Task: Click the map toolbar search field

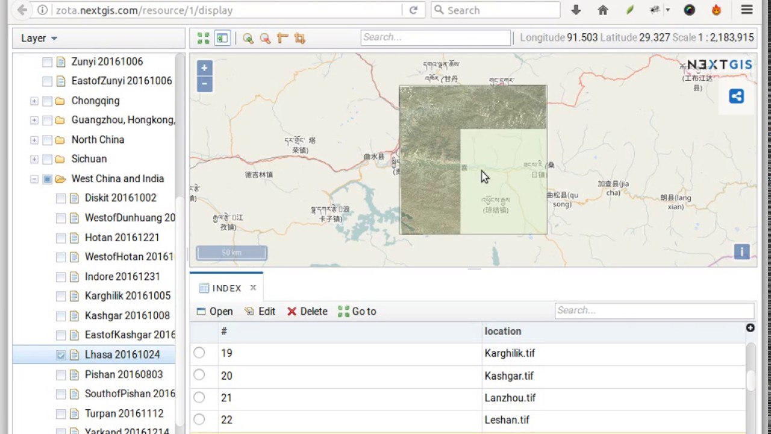Action: (435, 37)
